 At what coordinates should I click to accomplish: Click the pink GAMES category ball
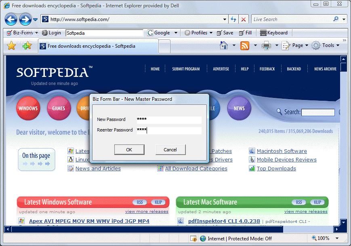click(x=59, y=108)
